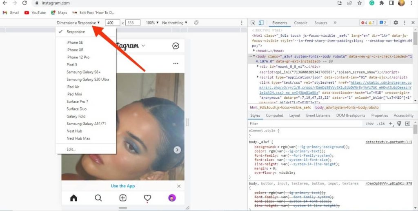This screenshot has width=418, height=211.
Task: Close the DevTools panel
Action: 413,22
